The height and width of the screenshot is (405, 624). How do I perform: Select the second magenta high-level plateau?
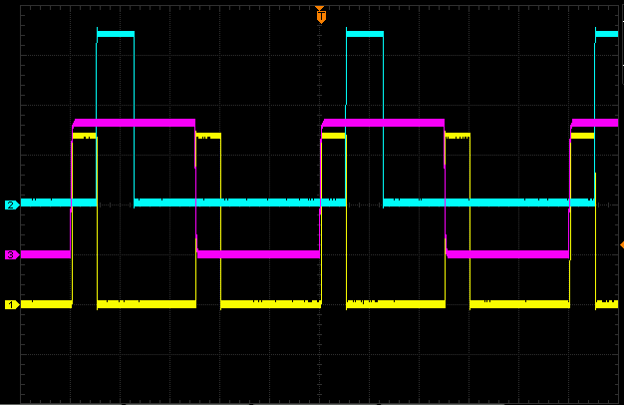tap(384, 123)
